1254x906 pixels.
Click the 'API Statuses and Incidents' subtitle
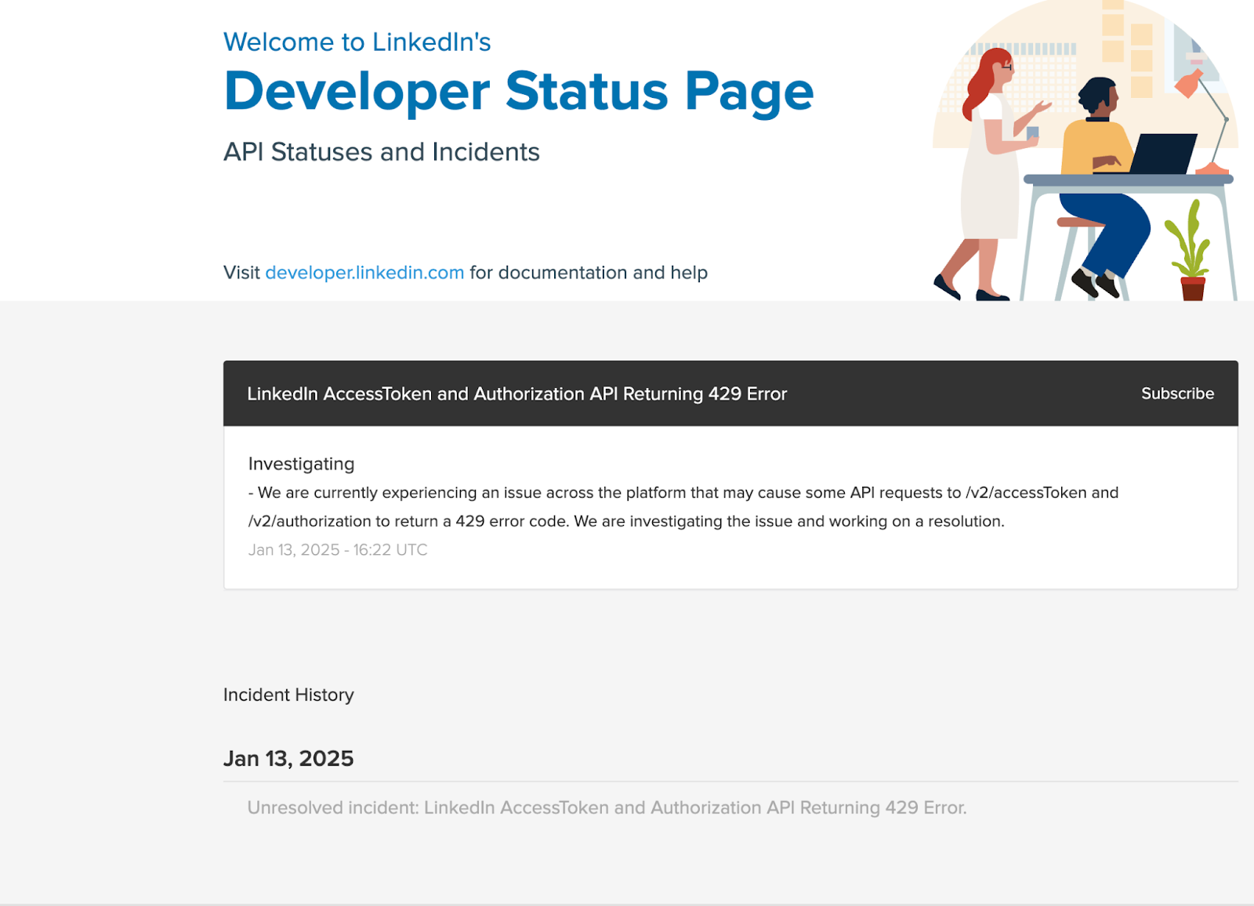point(382,152)
